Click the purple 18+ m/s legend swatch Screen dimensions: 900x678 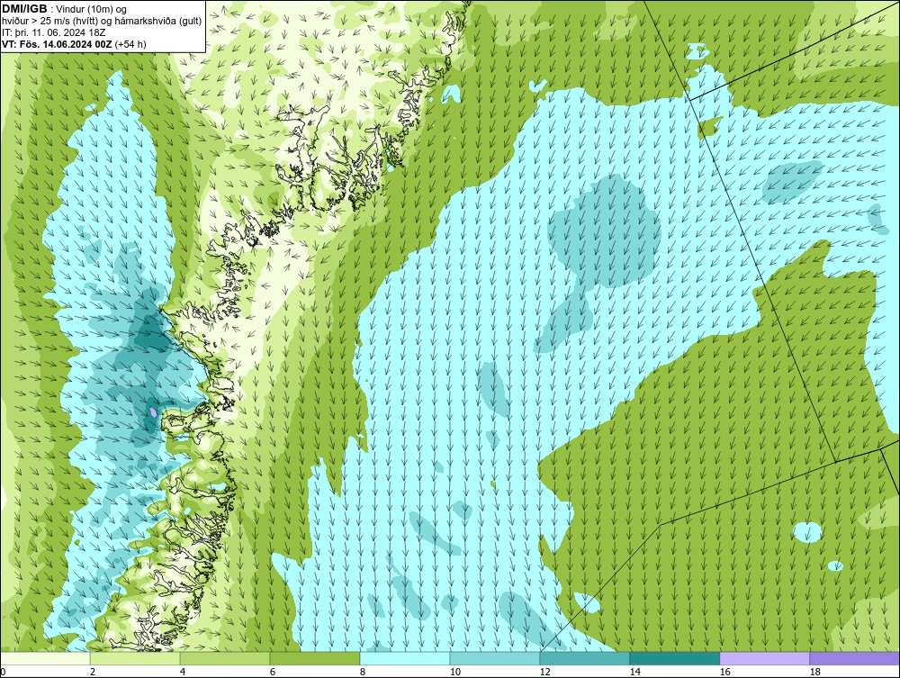click(855, 658)
